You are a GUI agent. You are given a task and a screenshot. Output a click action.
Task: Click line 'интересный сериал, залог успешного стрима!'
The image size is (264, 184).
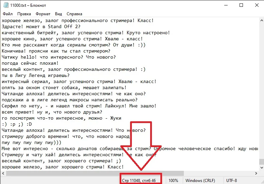79,82
